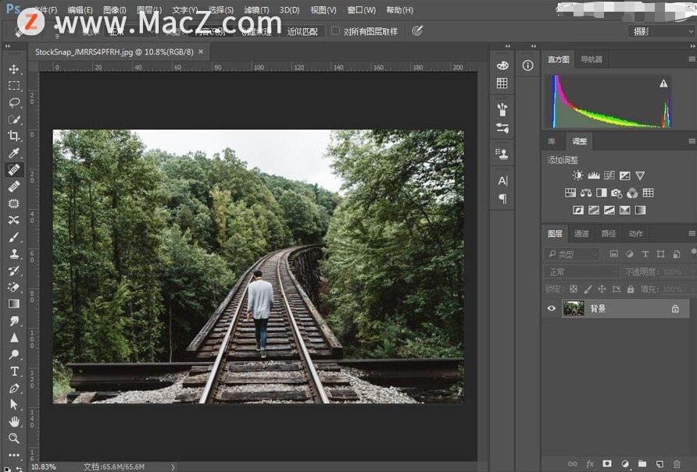Select the Horizontal Type tool
697x472 pixels.
14,371
